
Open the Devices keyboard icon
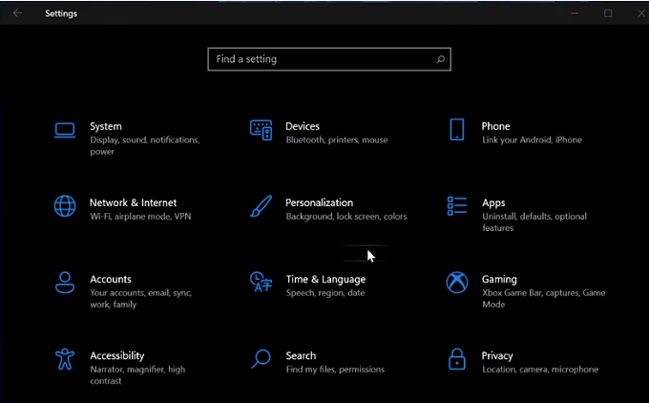(261, 130)
